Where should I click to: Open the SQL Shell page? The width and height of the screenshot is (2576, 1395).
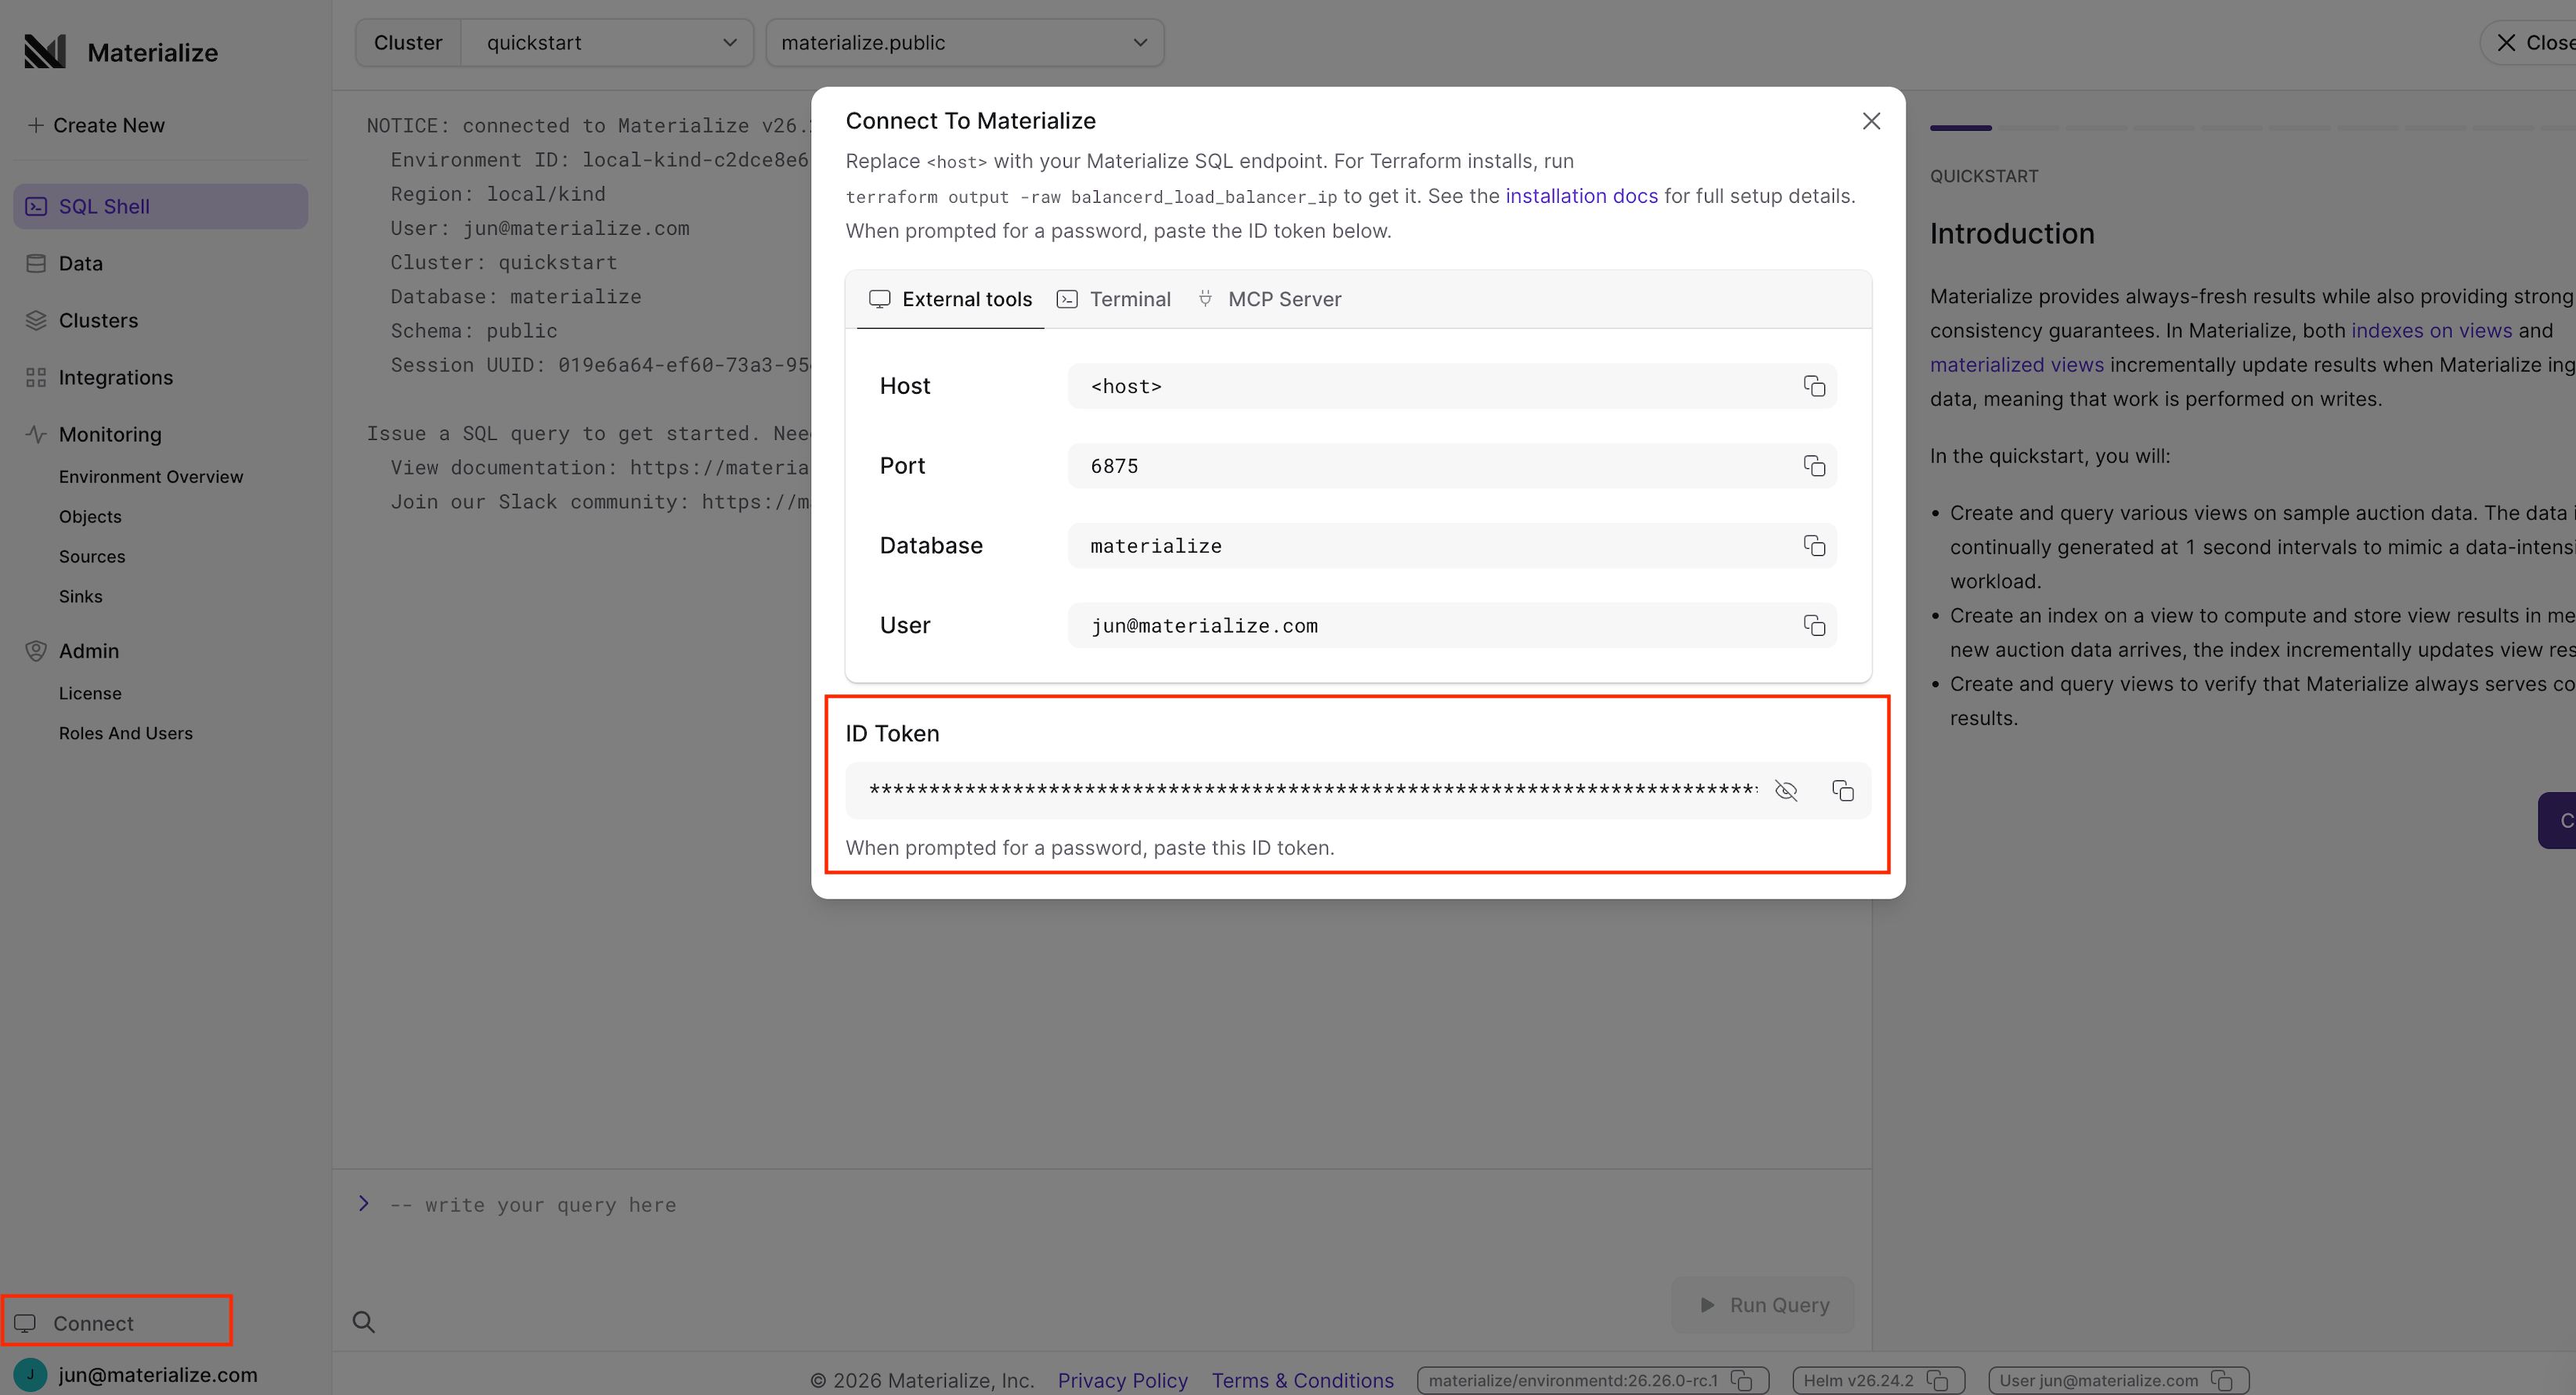160,206
